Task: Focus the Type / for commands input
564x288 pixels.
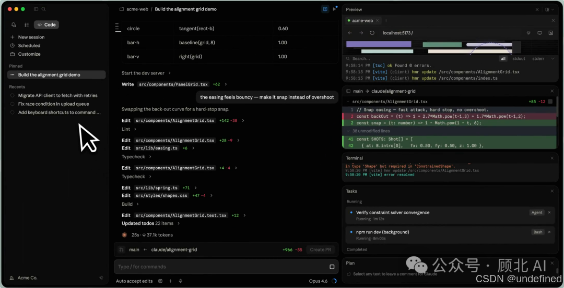Action: coord(226,267)
